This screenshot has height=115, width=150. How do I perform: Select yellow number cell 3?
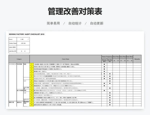click(32, 69)
